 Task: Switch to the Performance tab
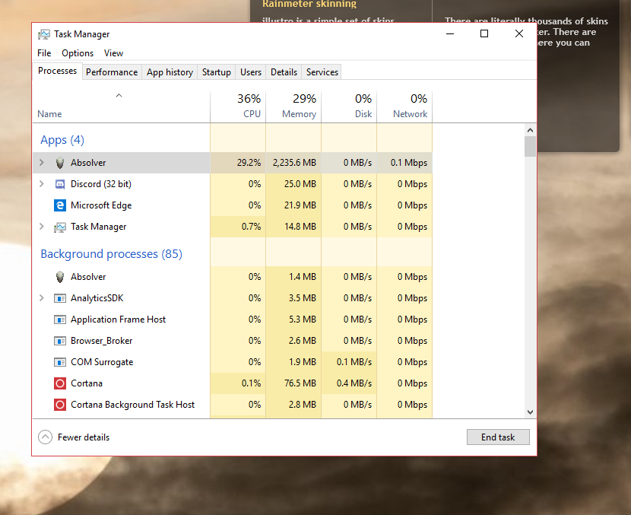coord(112,72)
